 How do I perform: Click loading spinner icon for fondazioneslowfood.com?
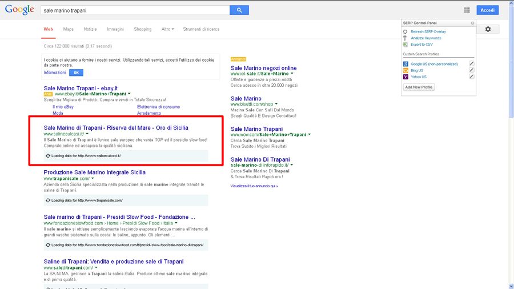tap(48, 245)
